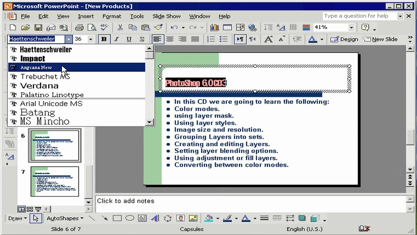Open the File menu
The width and height of the screenshot is (417, 235).
tap(25, 16)
